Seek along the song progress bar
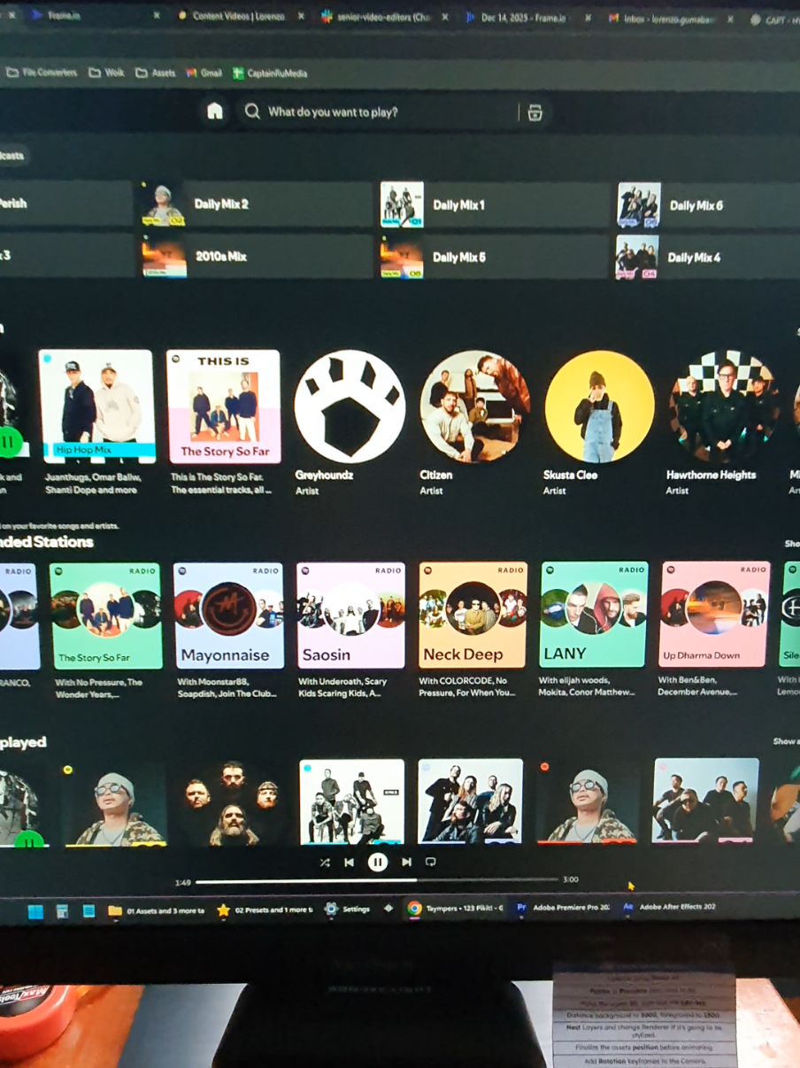 (x=377, y=880)
